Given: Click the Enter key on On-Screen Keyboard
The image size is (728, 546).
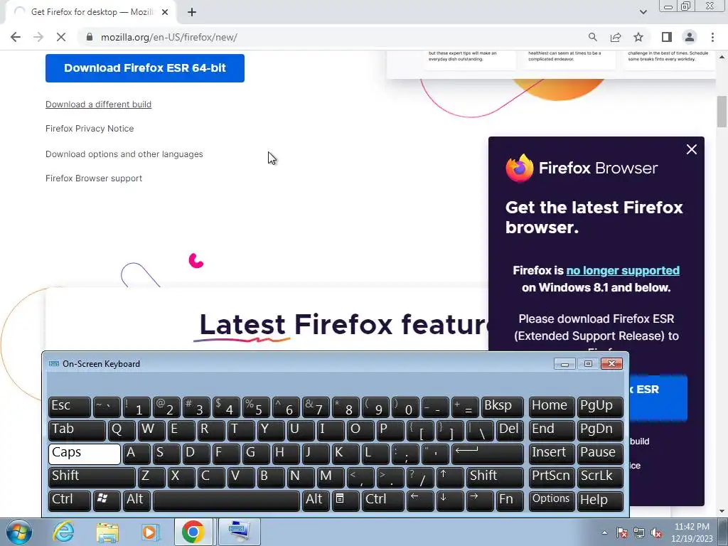Looking at the screenshot, I should 488,454.
